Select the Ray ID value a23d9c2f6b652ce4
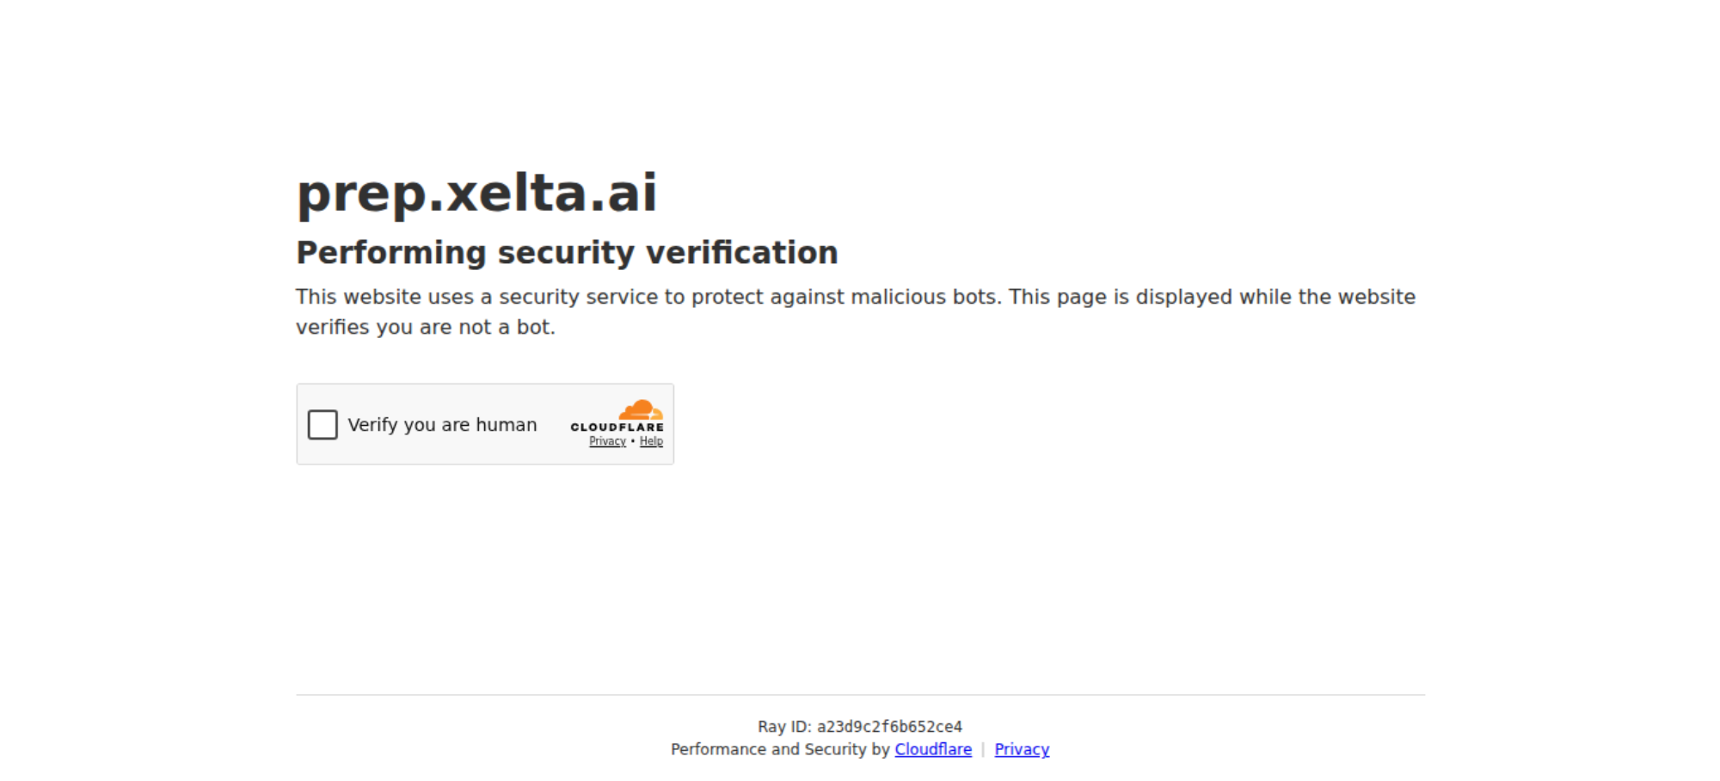 pos(889,727)
